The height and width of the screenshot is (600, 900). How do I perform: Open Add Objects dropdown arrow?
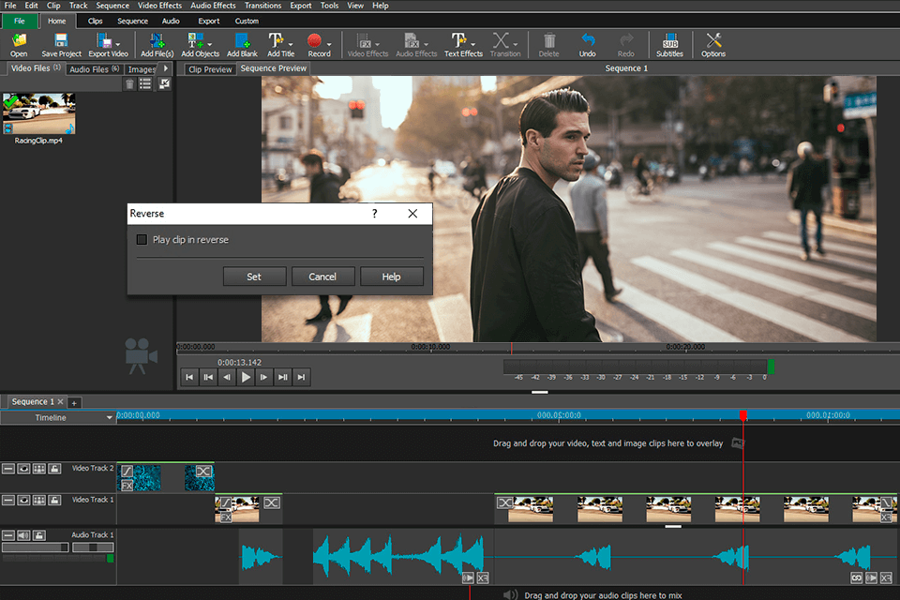pyautogui.click(x=209, y=43)
